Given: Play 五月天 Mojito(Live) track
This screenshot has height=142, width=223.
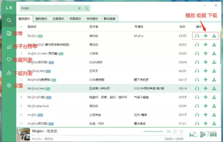Looking at the screenshot, I should 197,71.
